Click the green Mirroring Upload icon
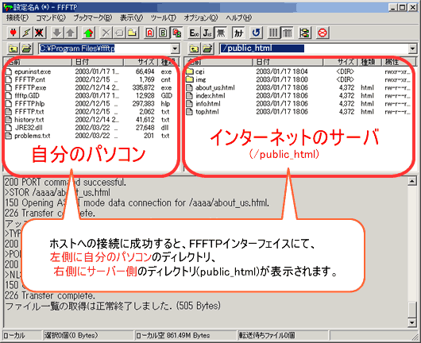 [88, 33]
